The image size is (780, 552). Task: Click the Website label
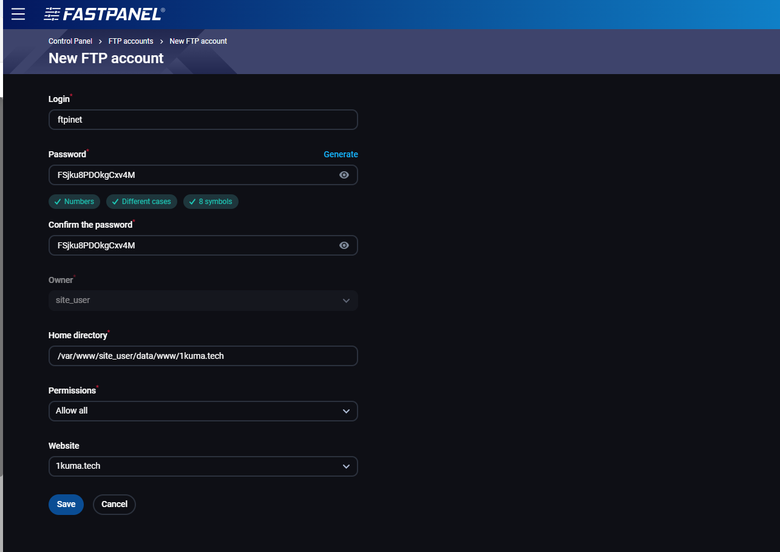tap(64, 446)
